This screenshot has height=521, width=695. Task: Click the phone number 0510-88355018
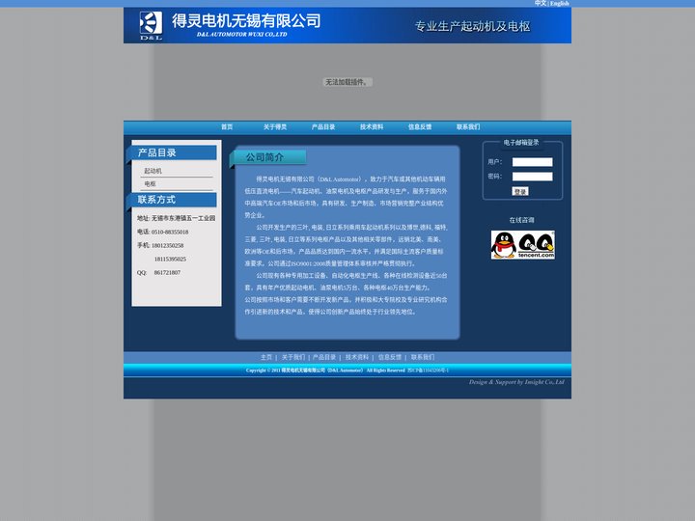170,232
